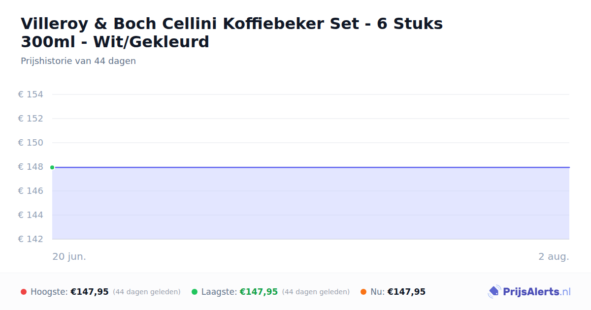Click the orange Nu legend dot
The width and height of the screenshot is (591, 310).
coord(363,292)
